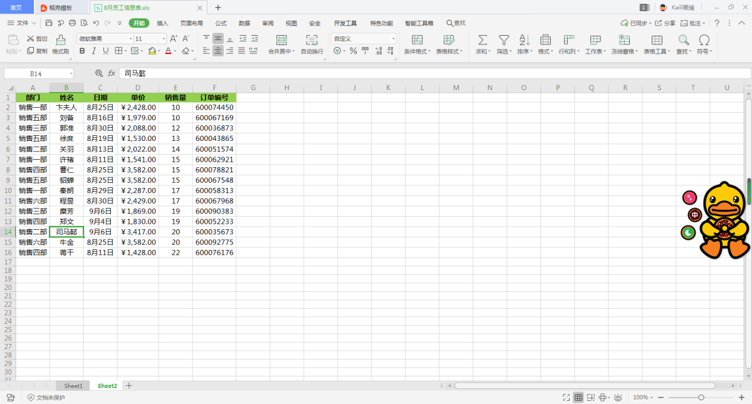This screenshot has height=404, width=752.
Task: Click the Format Painter (格式刷) icon
Action: pos(60,40)
